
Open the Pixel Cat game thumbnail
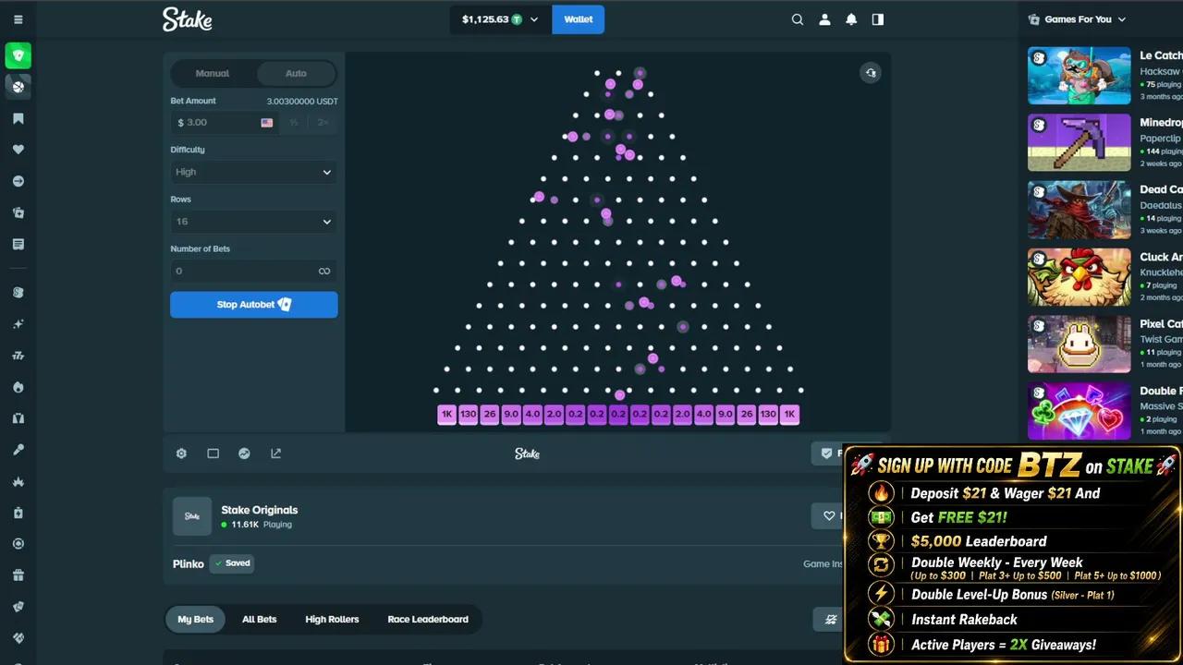[1079, 345]
